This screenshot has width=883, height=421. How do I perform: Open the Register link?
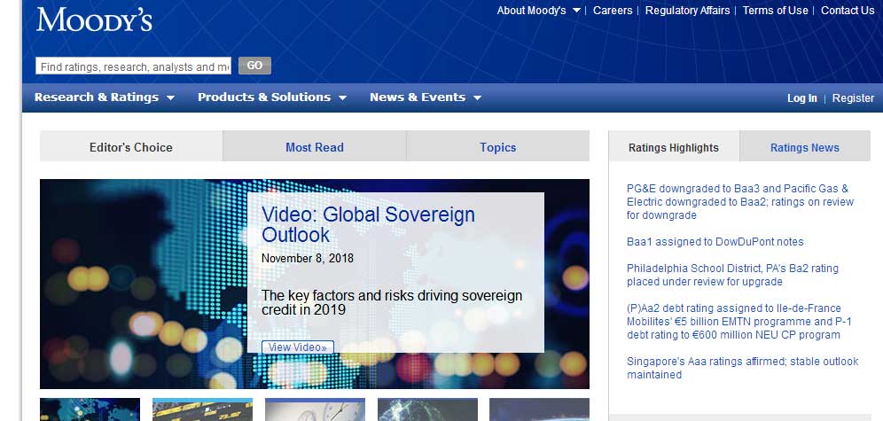[x=853, y=98]
